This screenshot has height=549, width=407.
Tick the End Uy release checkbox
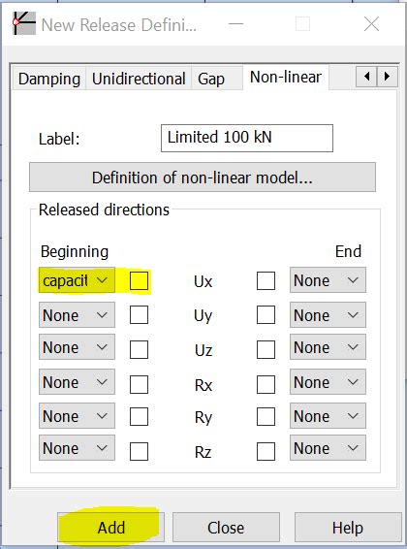point(266,315)
